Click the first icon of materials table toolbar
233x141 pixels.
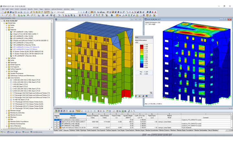click(56, 111)
